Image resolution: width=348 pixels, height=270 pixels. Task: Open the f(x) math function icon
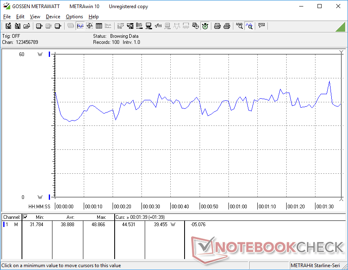(158, 26)
